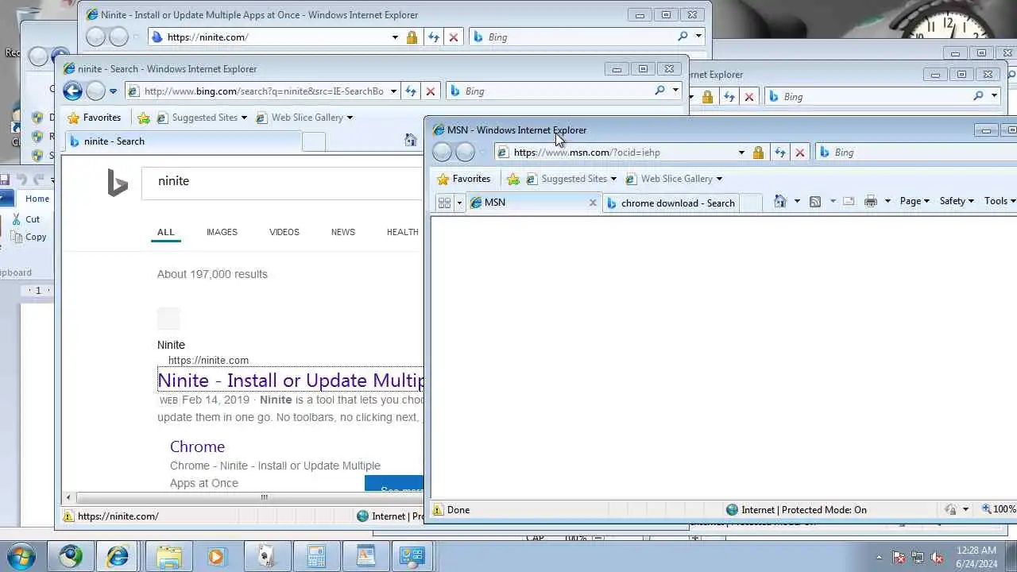Click Forward button in ninite Search window
This screenshot has height=572, width=1017.
pyautogui.click(x=95, y=91)
